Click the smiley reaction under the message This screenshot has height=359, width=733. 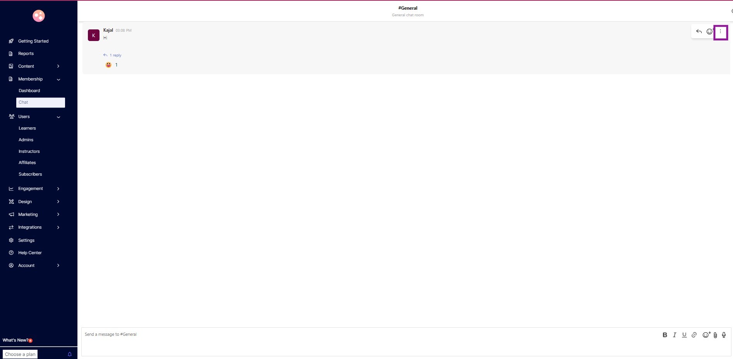pos(108,65)
